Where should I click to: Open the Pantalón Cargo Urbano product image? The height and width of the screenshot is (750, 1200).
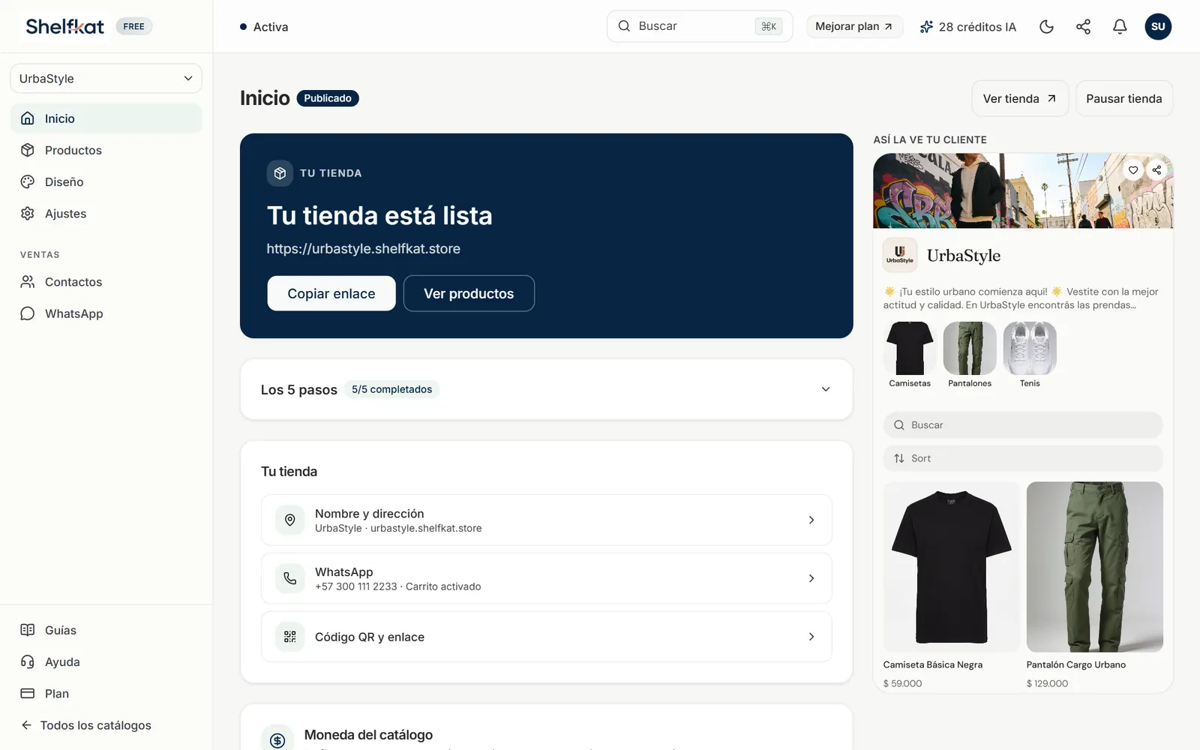pyautogui.click(x=1095, y=567)
